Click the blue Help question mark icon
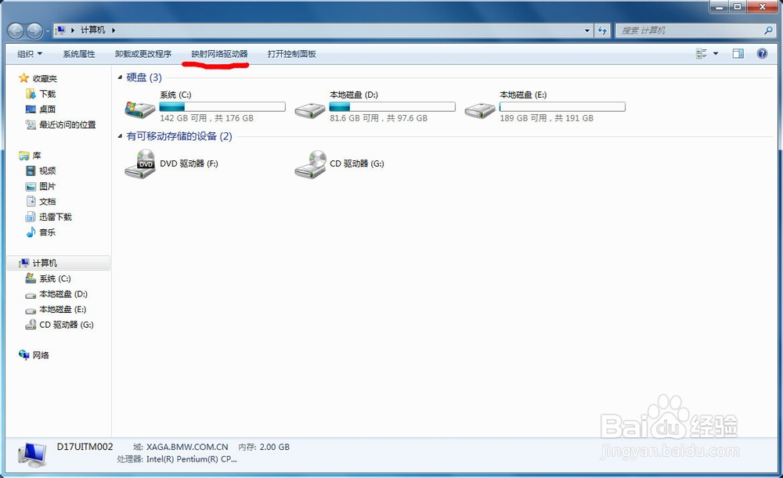The width and height of the screenshot is (783, 478). tap(761, 53)
